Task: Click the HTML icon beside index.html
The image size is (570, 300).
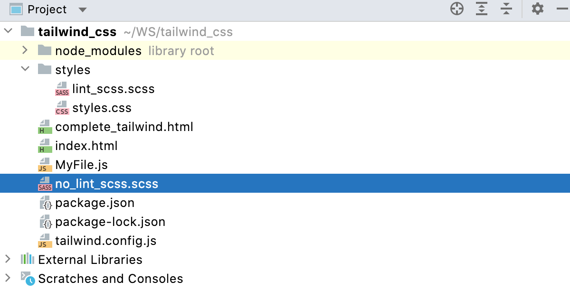Action: 45,146
